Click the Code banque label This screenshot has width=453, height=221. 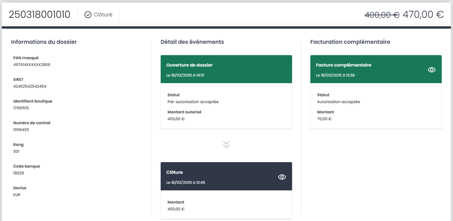click(x=26, y=166)
